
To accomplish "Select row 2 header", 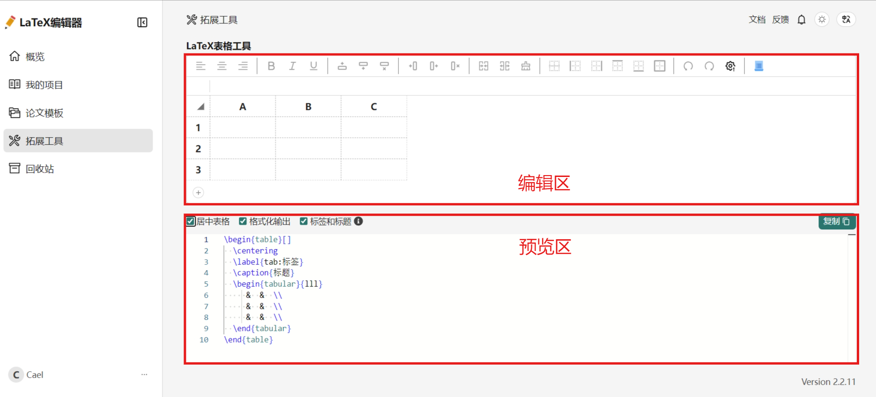I will click(198, 148).
